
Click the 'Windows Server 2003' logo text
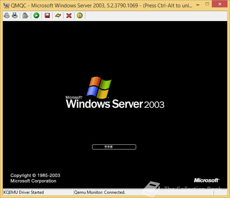[115, 104]
